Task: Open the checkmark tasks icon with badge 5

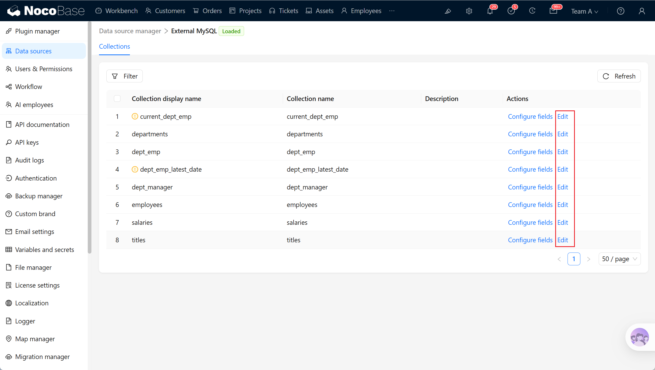Action: 511,11
